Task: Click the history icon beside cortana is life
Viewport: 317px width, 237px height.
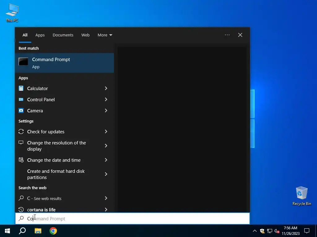Action: (x=21, y=210)
